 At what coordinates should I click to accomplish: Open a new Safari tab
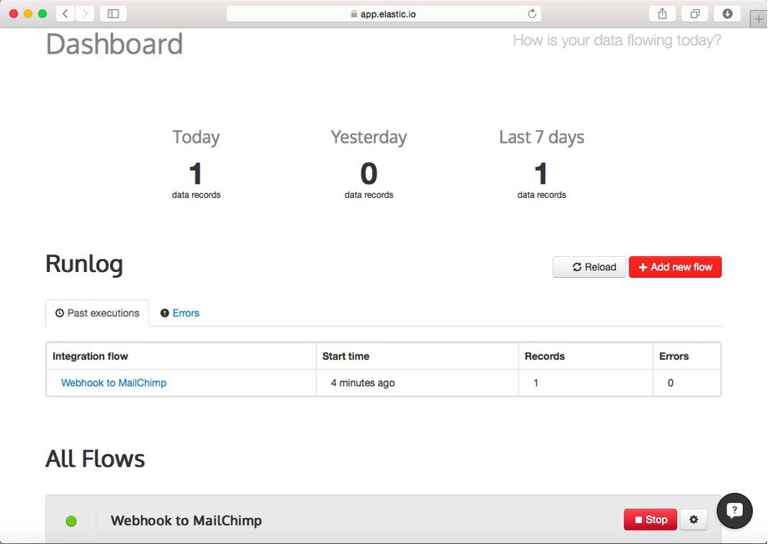[x=759, y=19]
